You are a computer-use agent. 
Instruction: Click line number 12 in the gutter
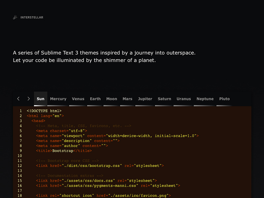pyautogui.click(x=20, y=166)
